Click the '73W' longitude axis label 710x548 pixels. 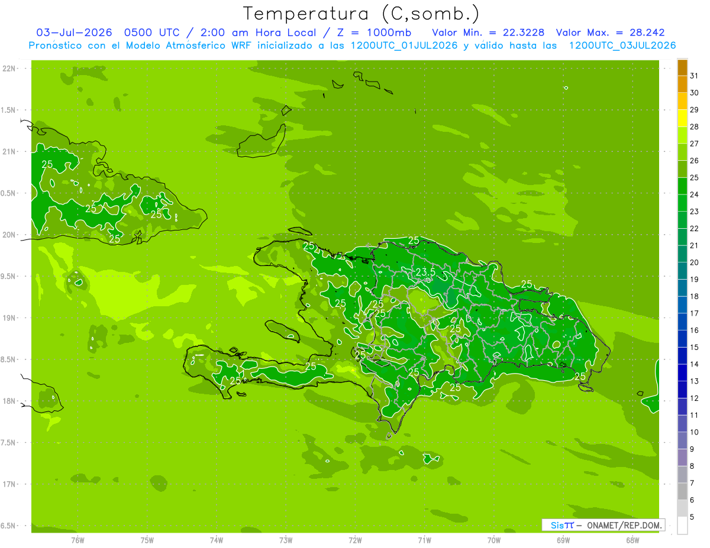click(286, 540)
